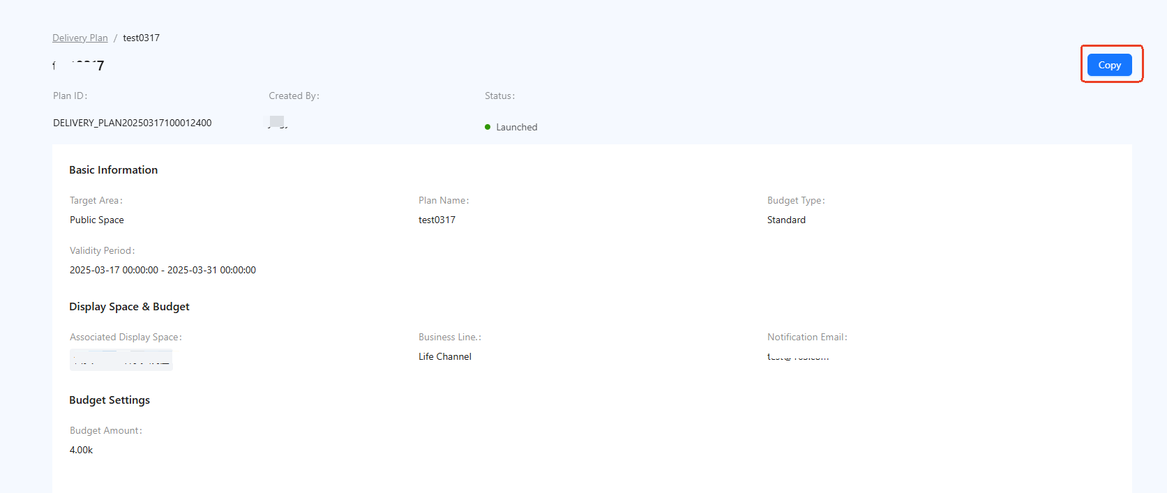Screen dimensions: 1167x493
Task: Click the creator avatar under Created By
Action: coord(278,122)
